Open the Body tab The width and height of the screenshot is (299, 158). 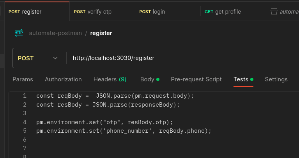[x=150, y=79]
